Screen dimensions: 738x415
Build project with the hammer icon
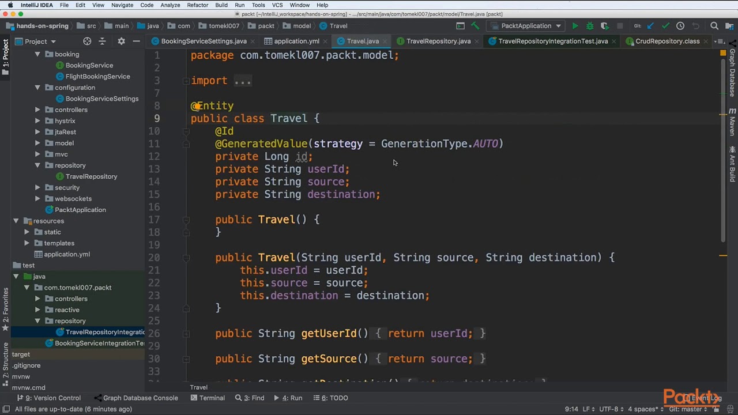[x=475, y=26]
